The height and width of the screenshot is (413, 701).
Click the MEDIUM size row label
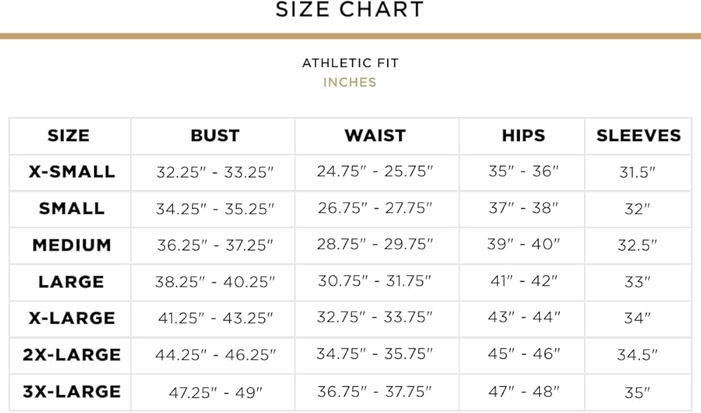coord(72,246)
